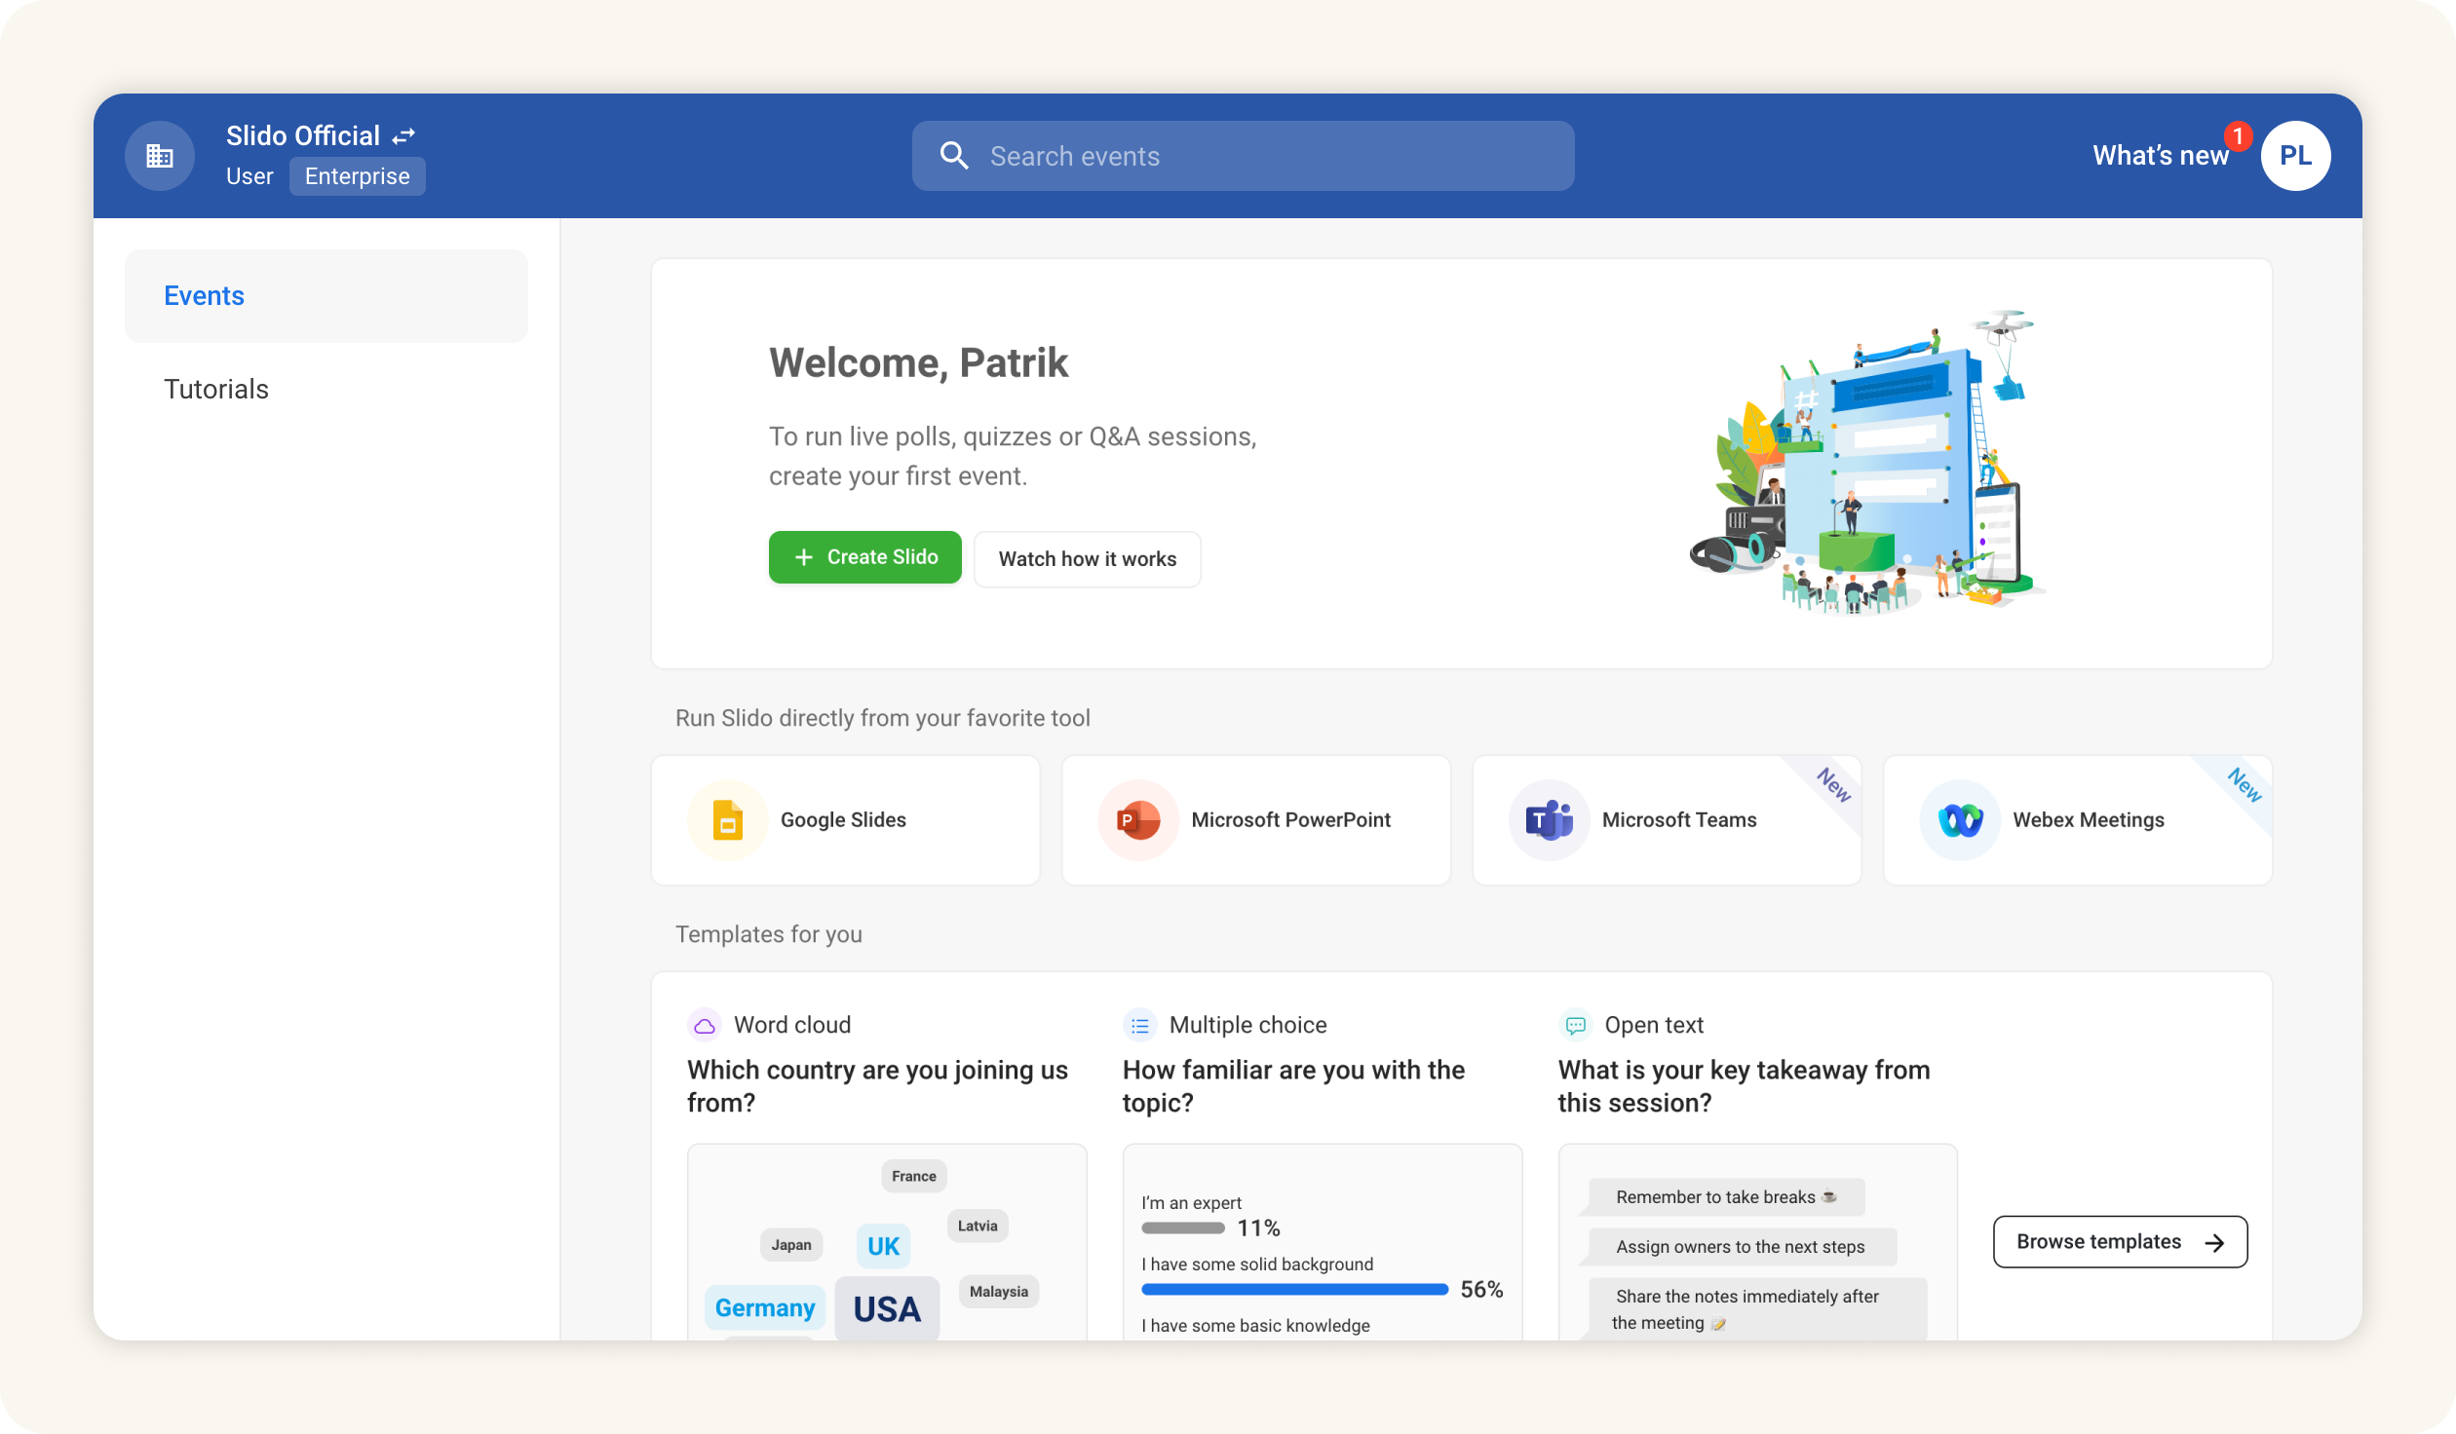
Task: Click the USA word in the cloud
Action: pyautogui.click(x=887, y=1308)
